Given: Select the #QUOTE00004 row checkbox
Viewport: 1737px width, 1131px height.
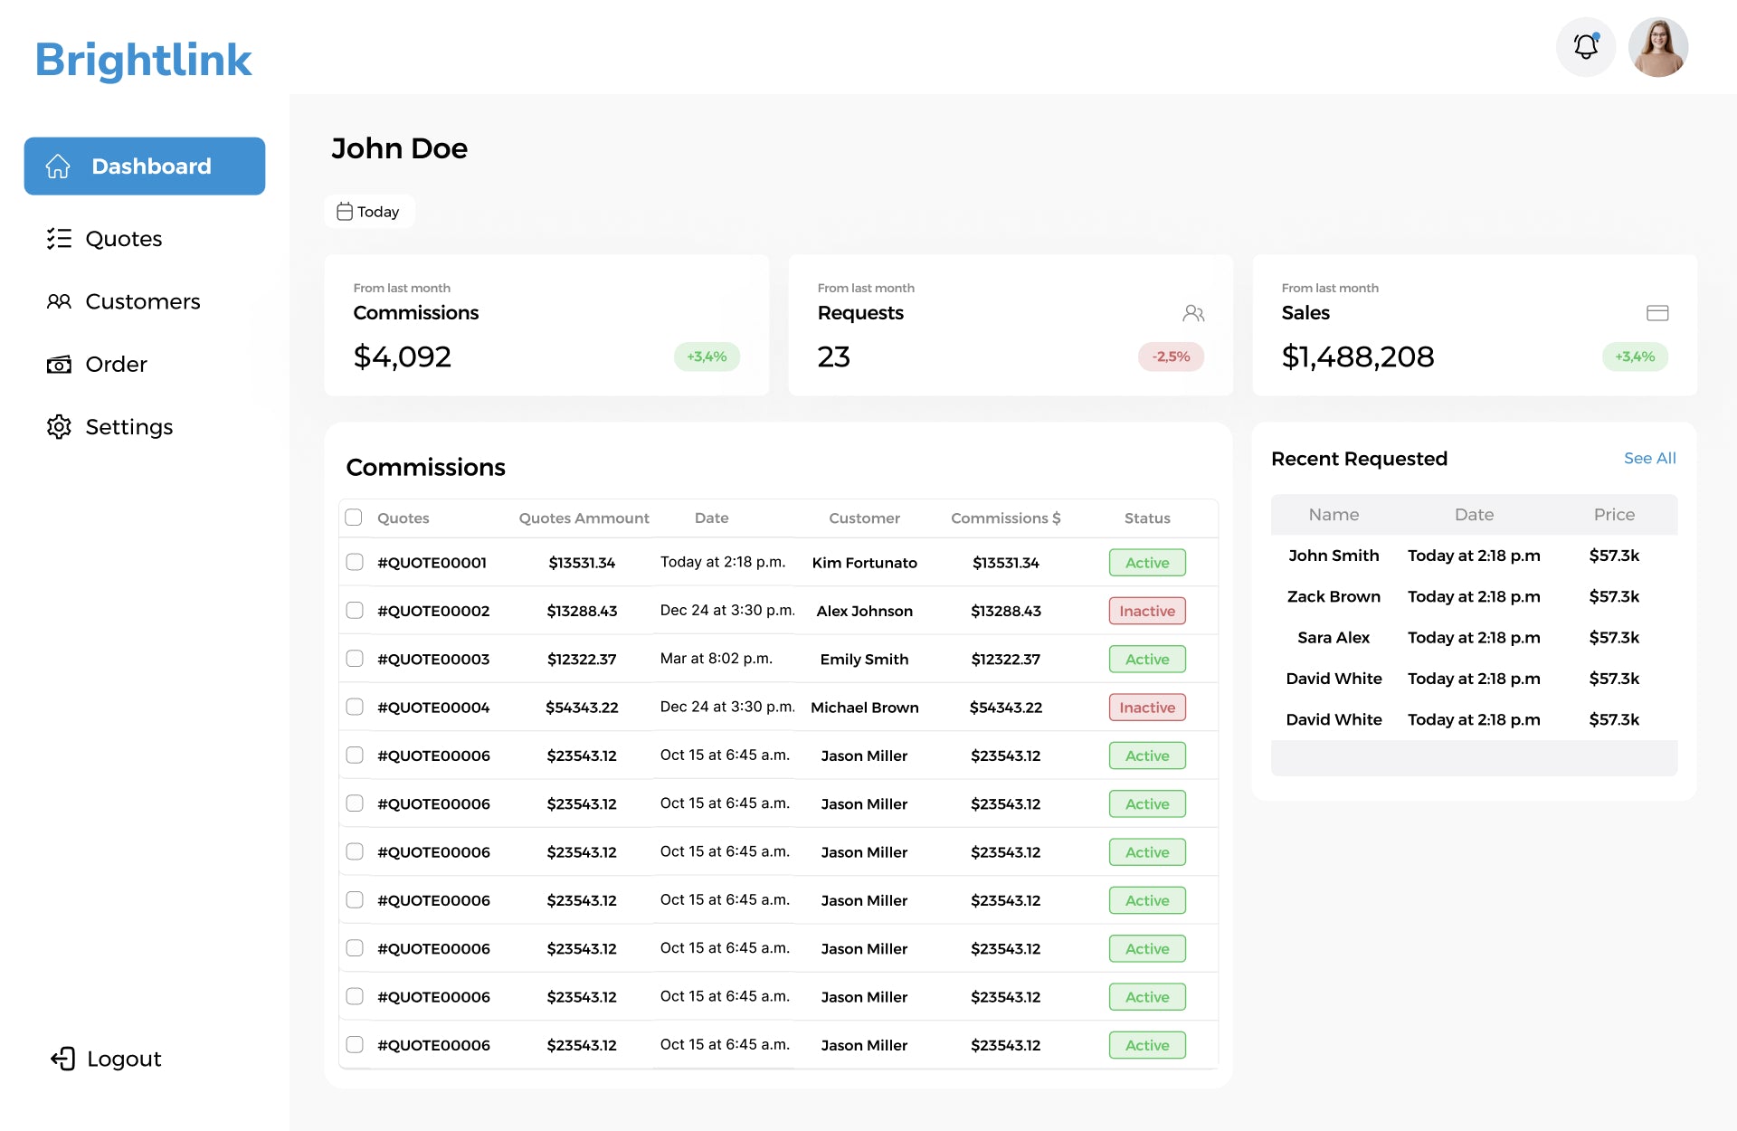Looking at the screenshot, I should [355, 707].
